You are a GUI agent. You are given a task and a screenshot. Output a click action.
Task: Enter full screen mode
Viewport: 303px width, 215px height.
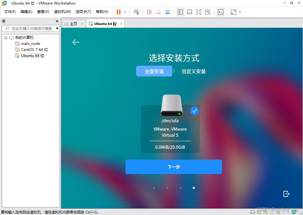point(198,12)
